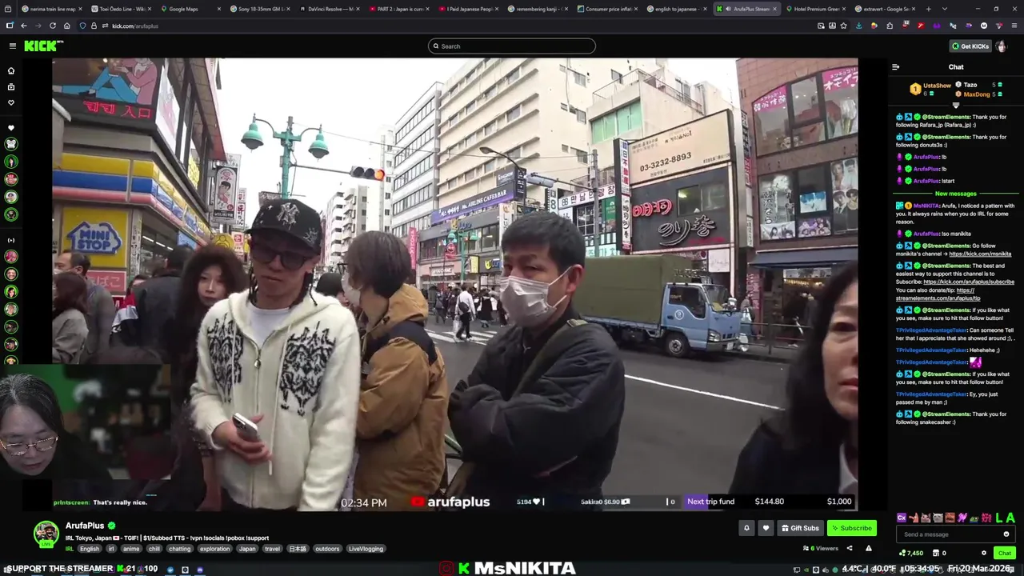Click the IRL category link

(70, 549)
